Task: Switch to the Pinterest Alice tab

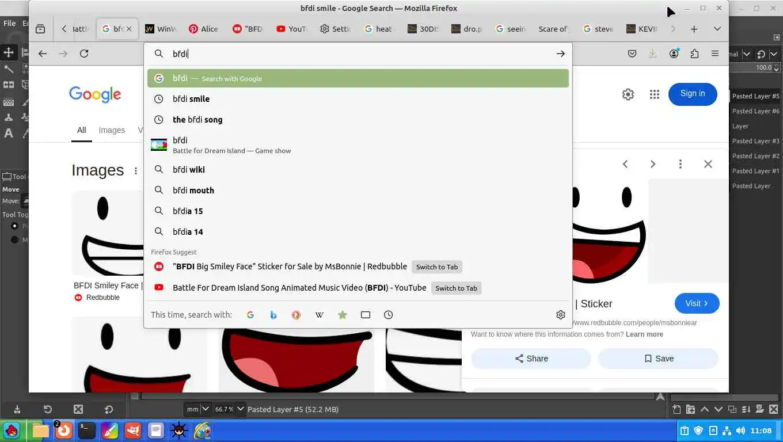Action: (x=204, y=29)
